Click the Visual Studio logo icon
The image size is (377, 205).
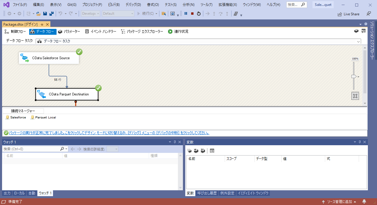6,5
